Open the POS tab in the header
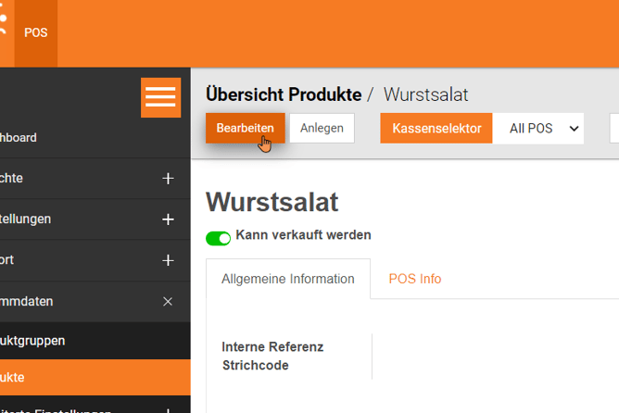This screenshot has height=413, width=619. tap(36, 32)
